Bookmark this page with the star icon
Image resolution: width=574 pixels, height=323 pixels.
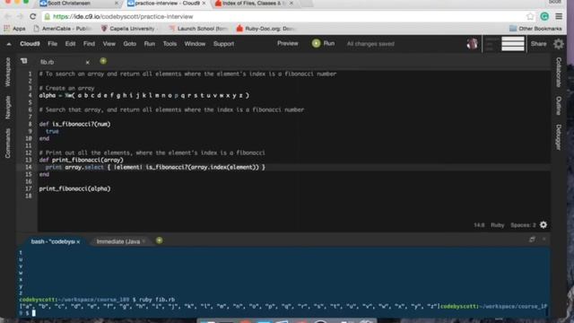530,16
